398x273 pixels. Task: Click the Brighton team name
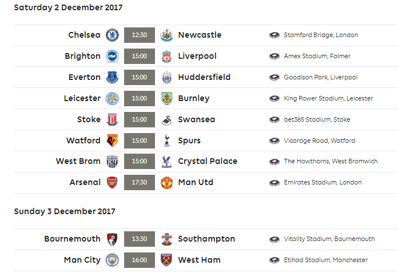pyautogui.click(x=82, y=56)
